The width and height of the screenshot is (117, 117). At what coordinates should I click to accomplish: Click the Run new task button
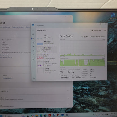coord(96,30)
